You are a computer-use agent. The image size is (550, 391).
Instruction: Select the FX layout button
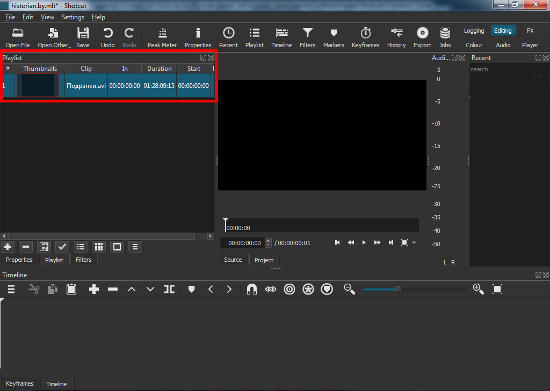pos(530,31)
